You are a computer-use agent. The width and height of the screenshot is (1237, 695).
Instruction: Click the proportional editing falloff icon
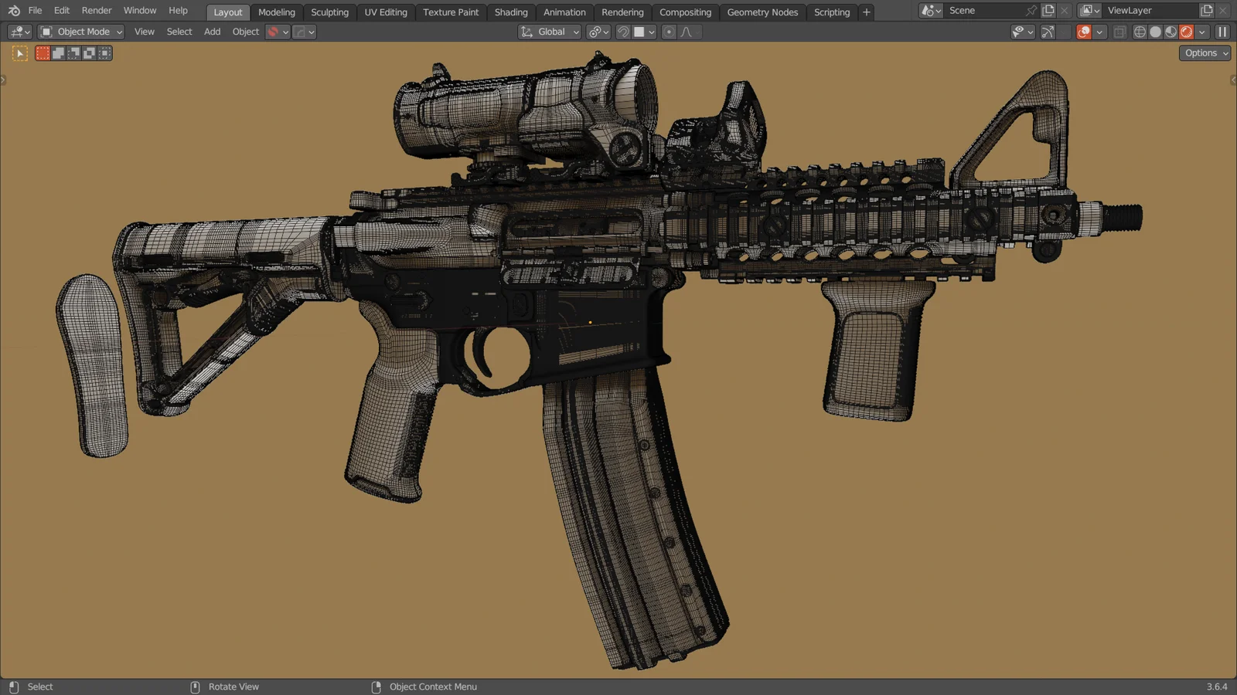tap(685, 32)
